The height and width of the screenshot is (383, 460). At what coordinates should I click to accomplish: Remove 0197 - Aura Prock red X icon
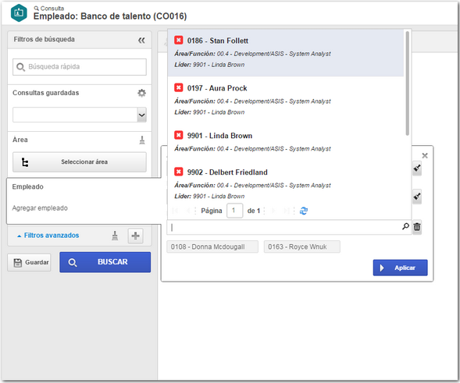178,87
